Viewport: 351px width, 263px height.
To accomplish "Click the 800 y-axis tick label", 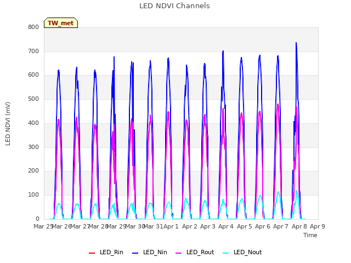I will pyautogui.click(x=33, y=27).
